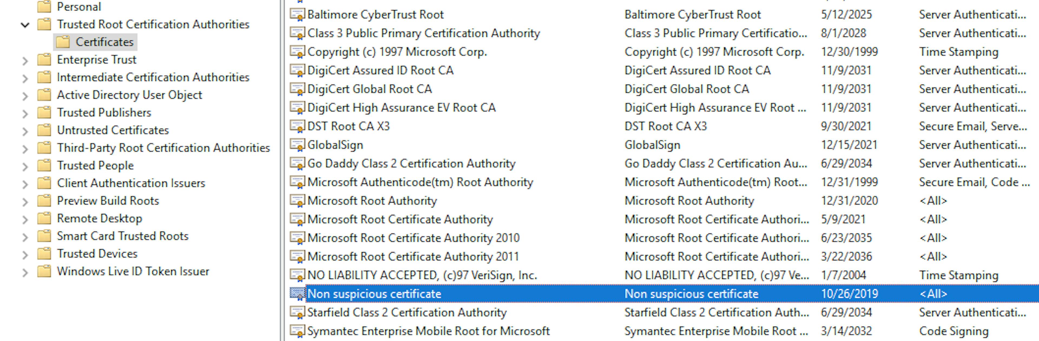Viewport: 1039px width, 341px height.
Task: Click the Go Daddy Class 2 certificate icon
Action: point(297,163)
